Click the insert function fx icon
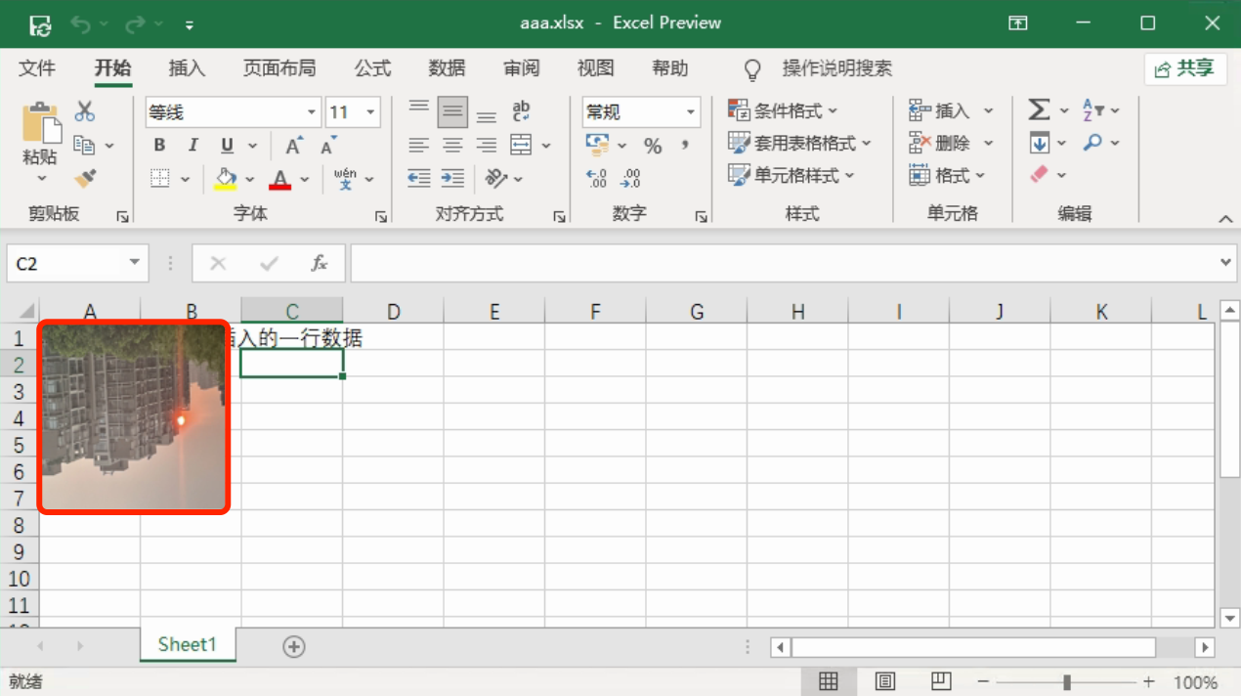 click(x=319, y=263)
